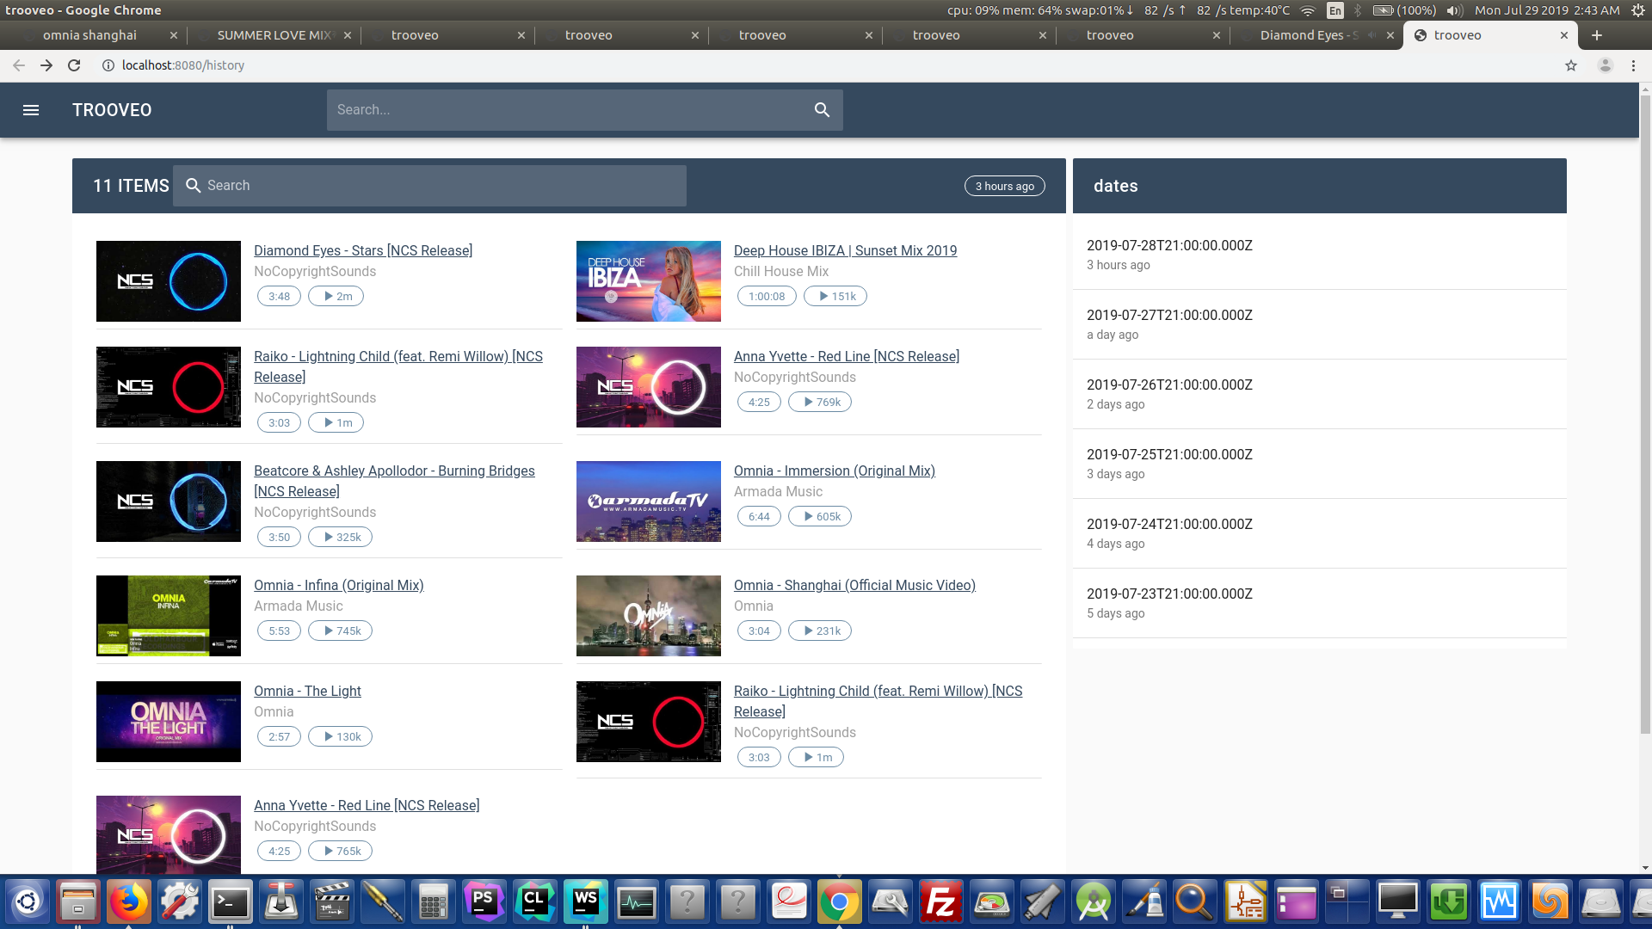This screenshot has height=929, width=1652.
Task: Switch to the omnia shanghai tab
Action: pyautogui.click(x=89, y=35)
